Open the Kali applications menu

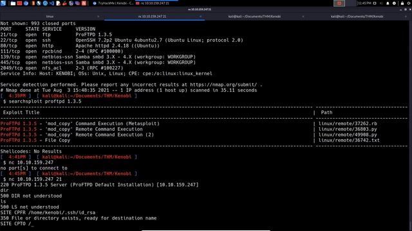(3, 3)
